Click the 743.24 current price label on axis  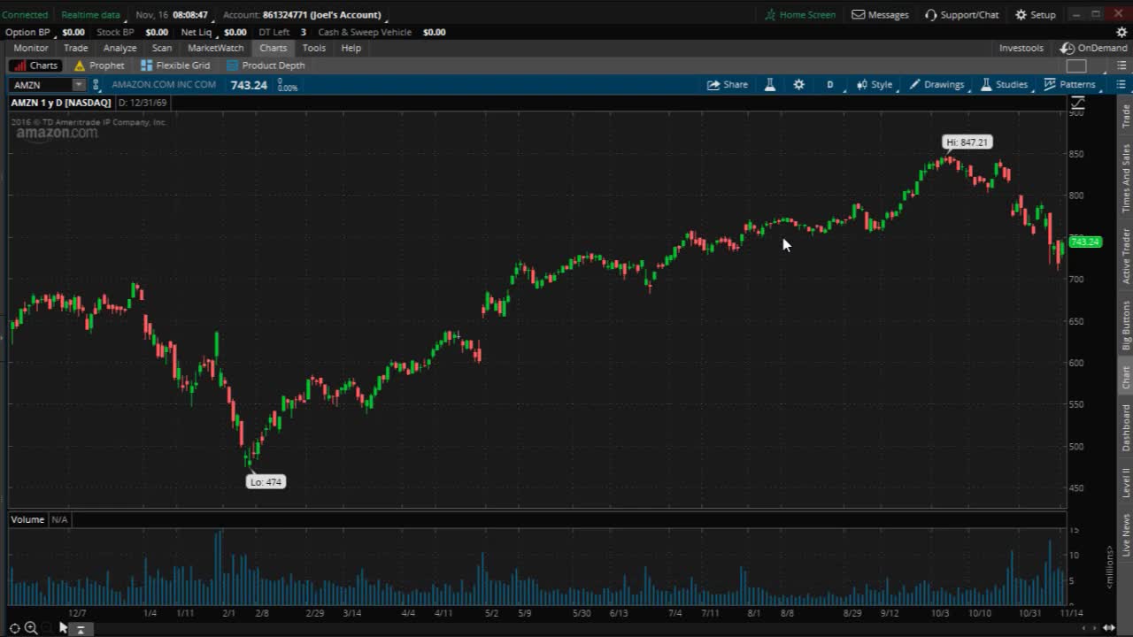pos(1085,242)
